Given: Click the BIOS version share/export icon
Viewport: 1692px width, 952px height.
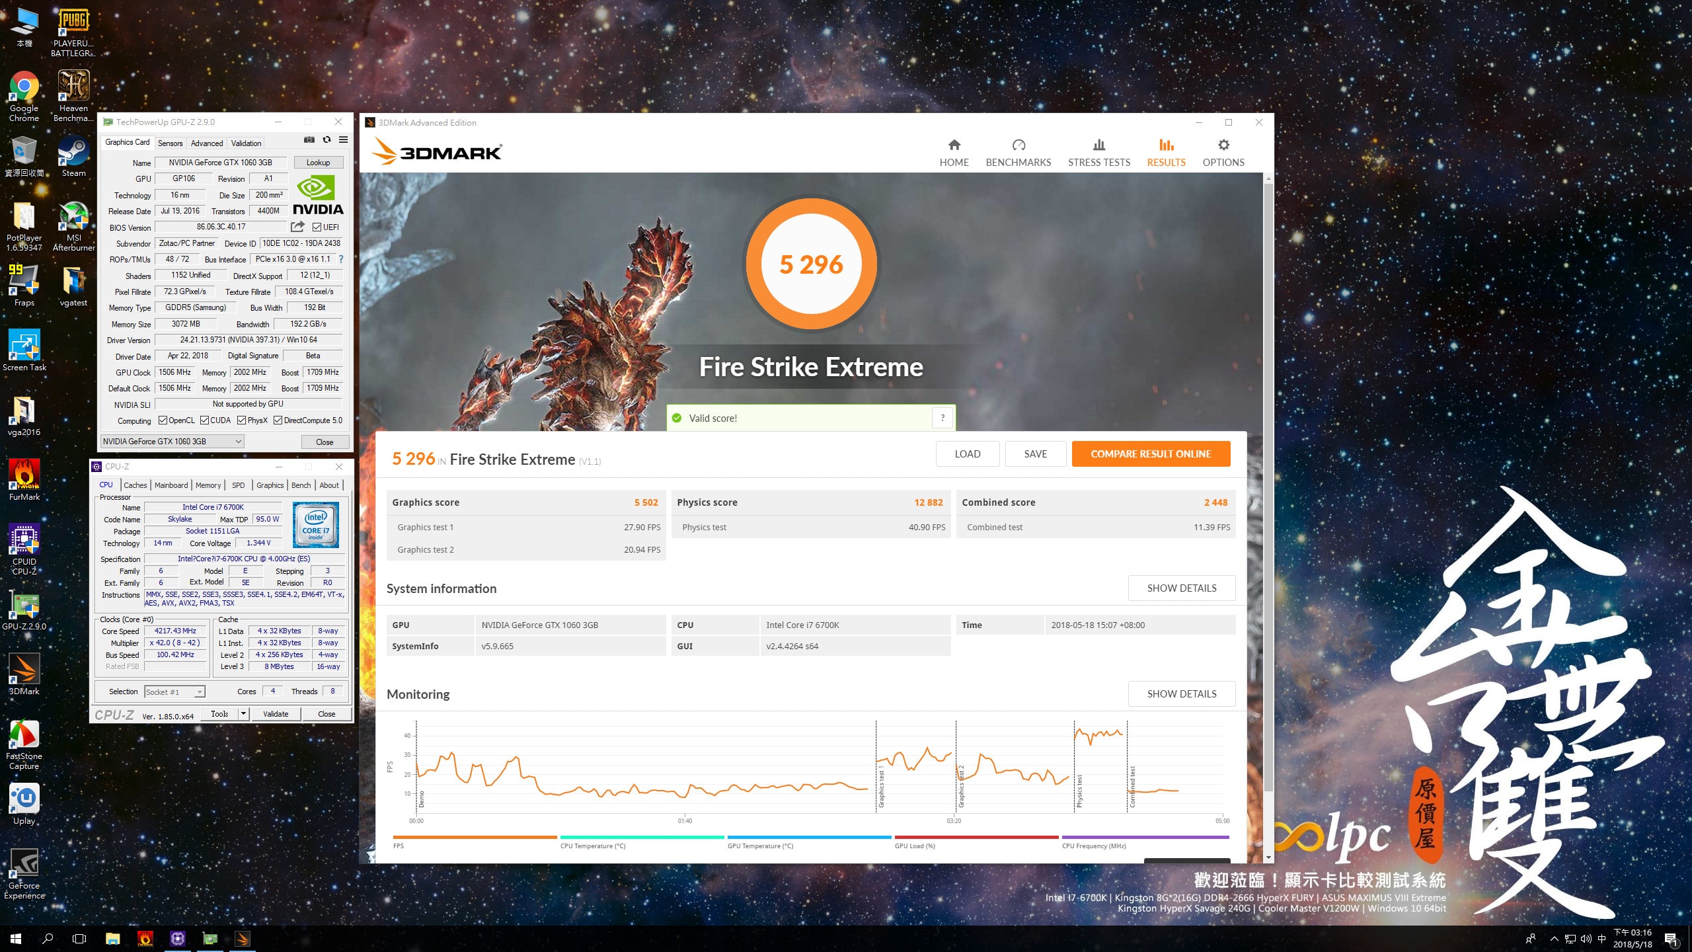Looking at the screenshot, I should 297,227.
